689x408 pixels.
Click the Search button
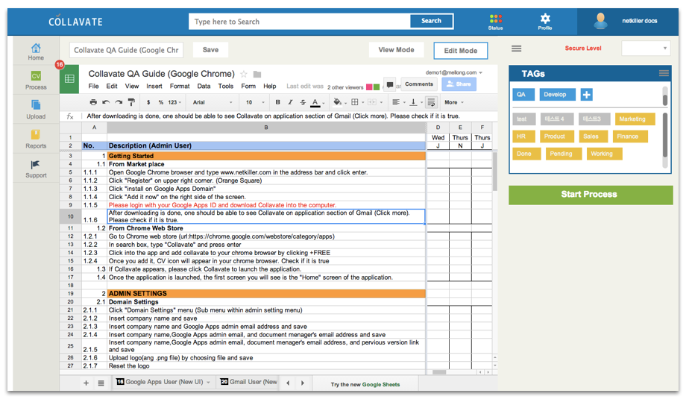coord(431,21)
